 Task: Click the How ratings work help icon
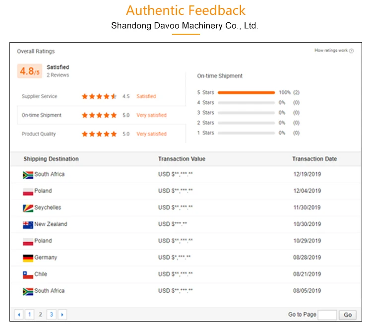(x=351, y=51)
